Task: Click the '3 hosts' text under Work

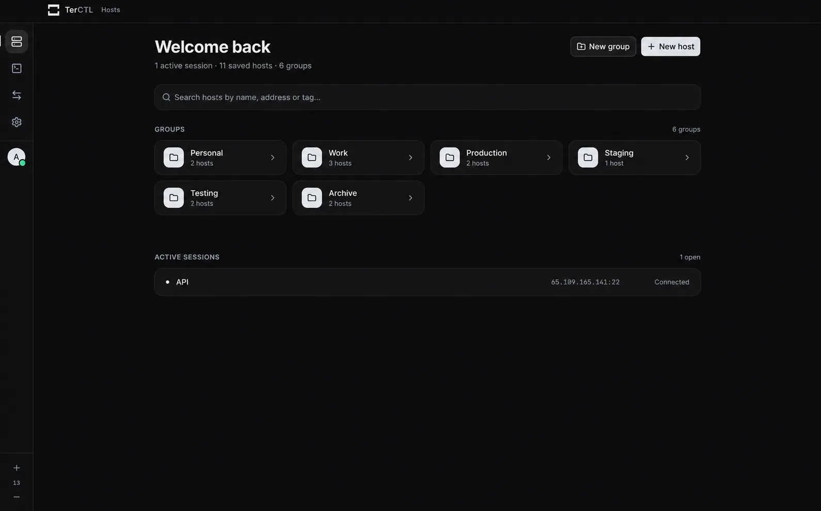Action: pyautogui.click(x=340, y=163)
